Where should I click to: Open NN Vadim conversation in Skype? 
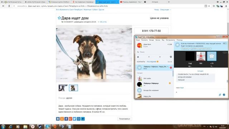click(154, 78)
